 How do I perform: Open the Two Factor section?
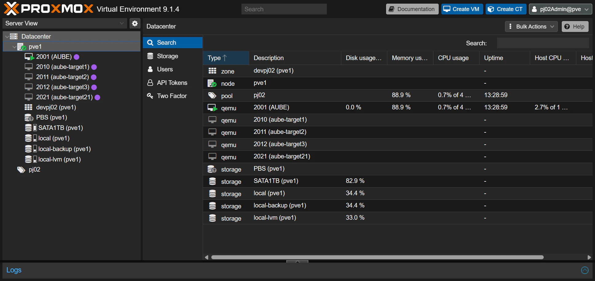click(x=173, y=96)
